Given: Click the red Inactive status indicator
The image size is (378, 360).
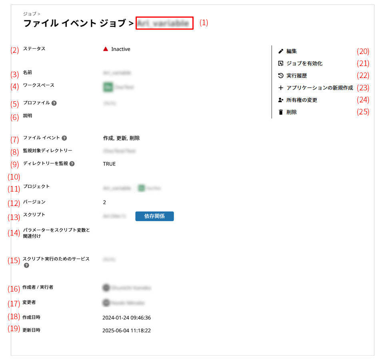Looking at the screenshot, I should 106,49.
